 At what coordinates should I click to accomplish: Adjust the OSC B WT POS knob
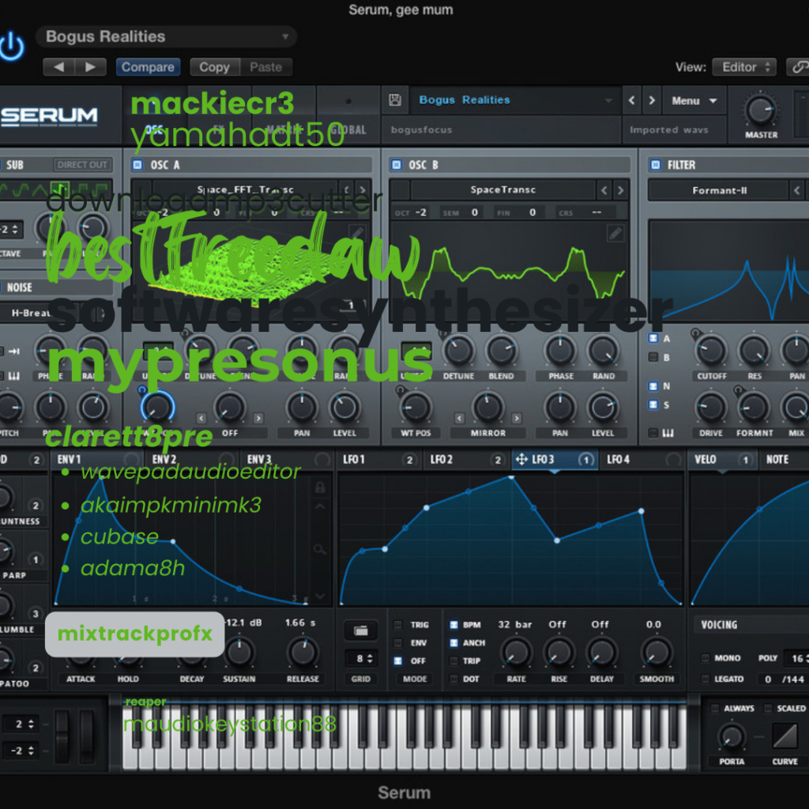click(416, 407)
